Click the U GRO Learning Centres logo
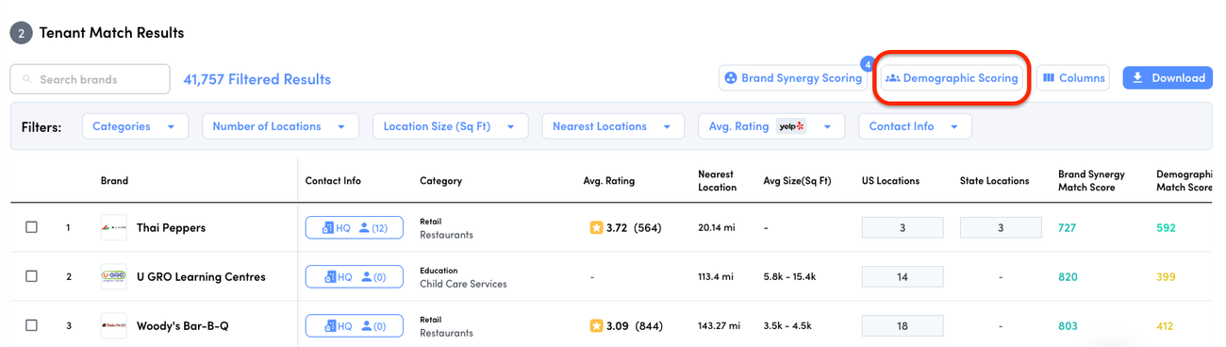 tap(113, 276)
